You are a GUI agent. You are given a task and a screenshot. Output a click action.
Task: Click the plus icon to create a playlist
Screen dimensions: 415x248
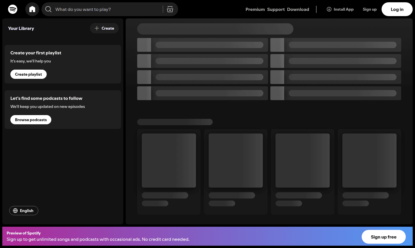pyautogui.click(x=97, y=28)
